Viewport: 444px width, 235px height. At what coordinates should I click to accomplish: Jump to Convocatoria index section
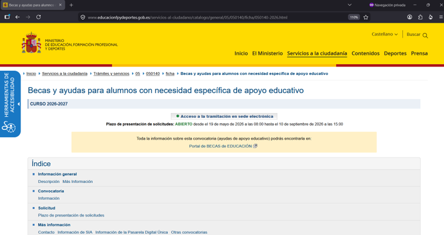point(51,191)
